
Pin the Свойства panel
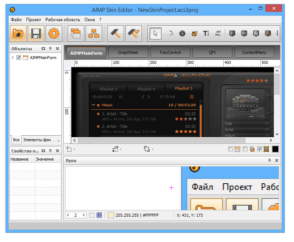click(x=51, y=151)
